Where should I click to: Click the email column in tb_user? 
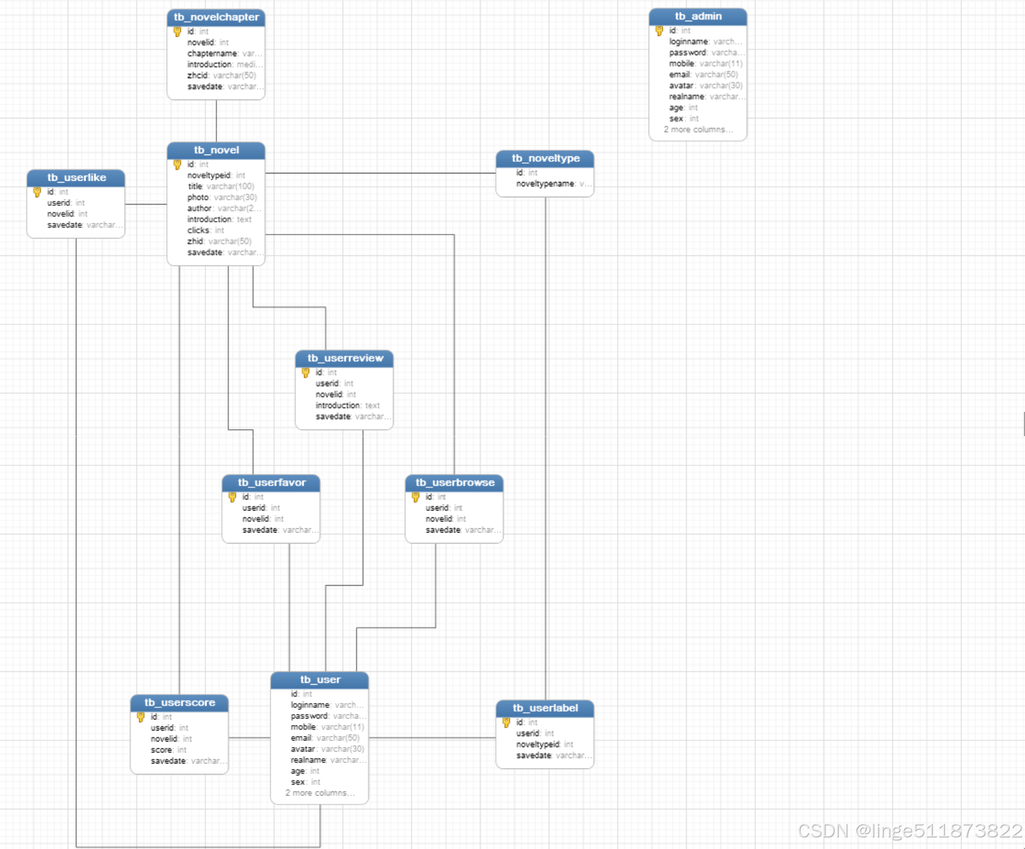(325, 738)
